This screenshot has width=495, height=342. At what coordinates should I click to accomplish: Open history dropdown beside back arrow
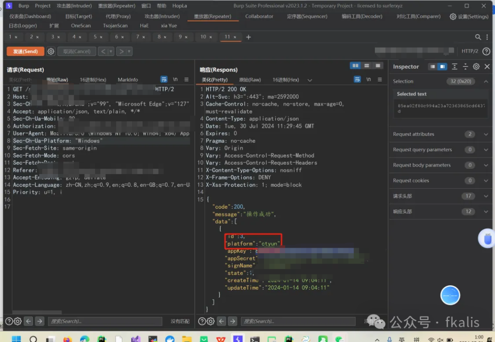tap(111, 51)
